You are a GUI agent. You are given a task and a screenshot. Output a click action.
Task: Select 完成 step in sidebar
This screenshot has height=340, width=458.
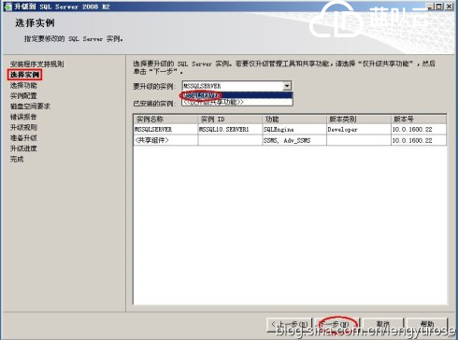[x=17, y=159]
